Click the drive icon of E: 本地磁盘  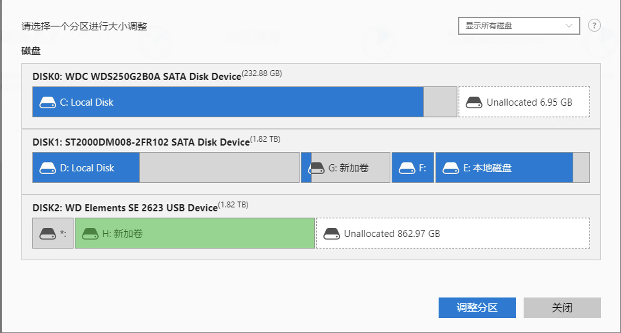pos(451,168)
